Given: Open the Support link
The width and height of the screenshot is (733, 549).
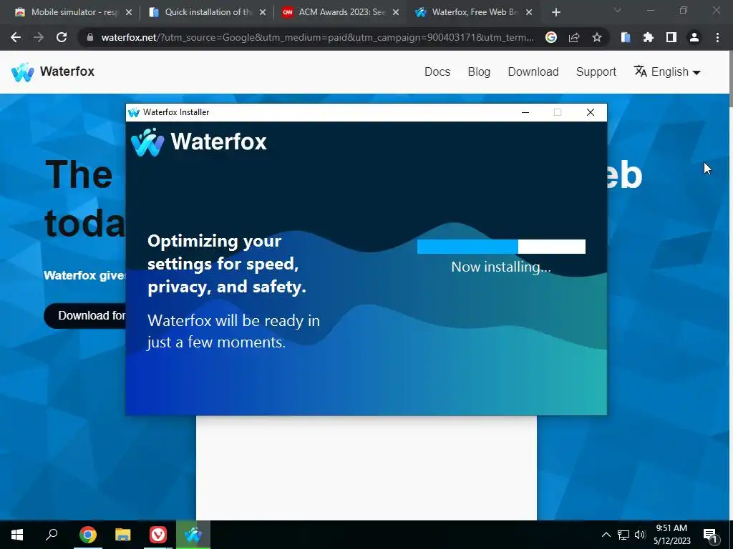Looking at the screenshot, I should click(596, 72).
